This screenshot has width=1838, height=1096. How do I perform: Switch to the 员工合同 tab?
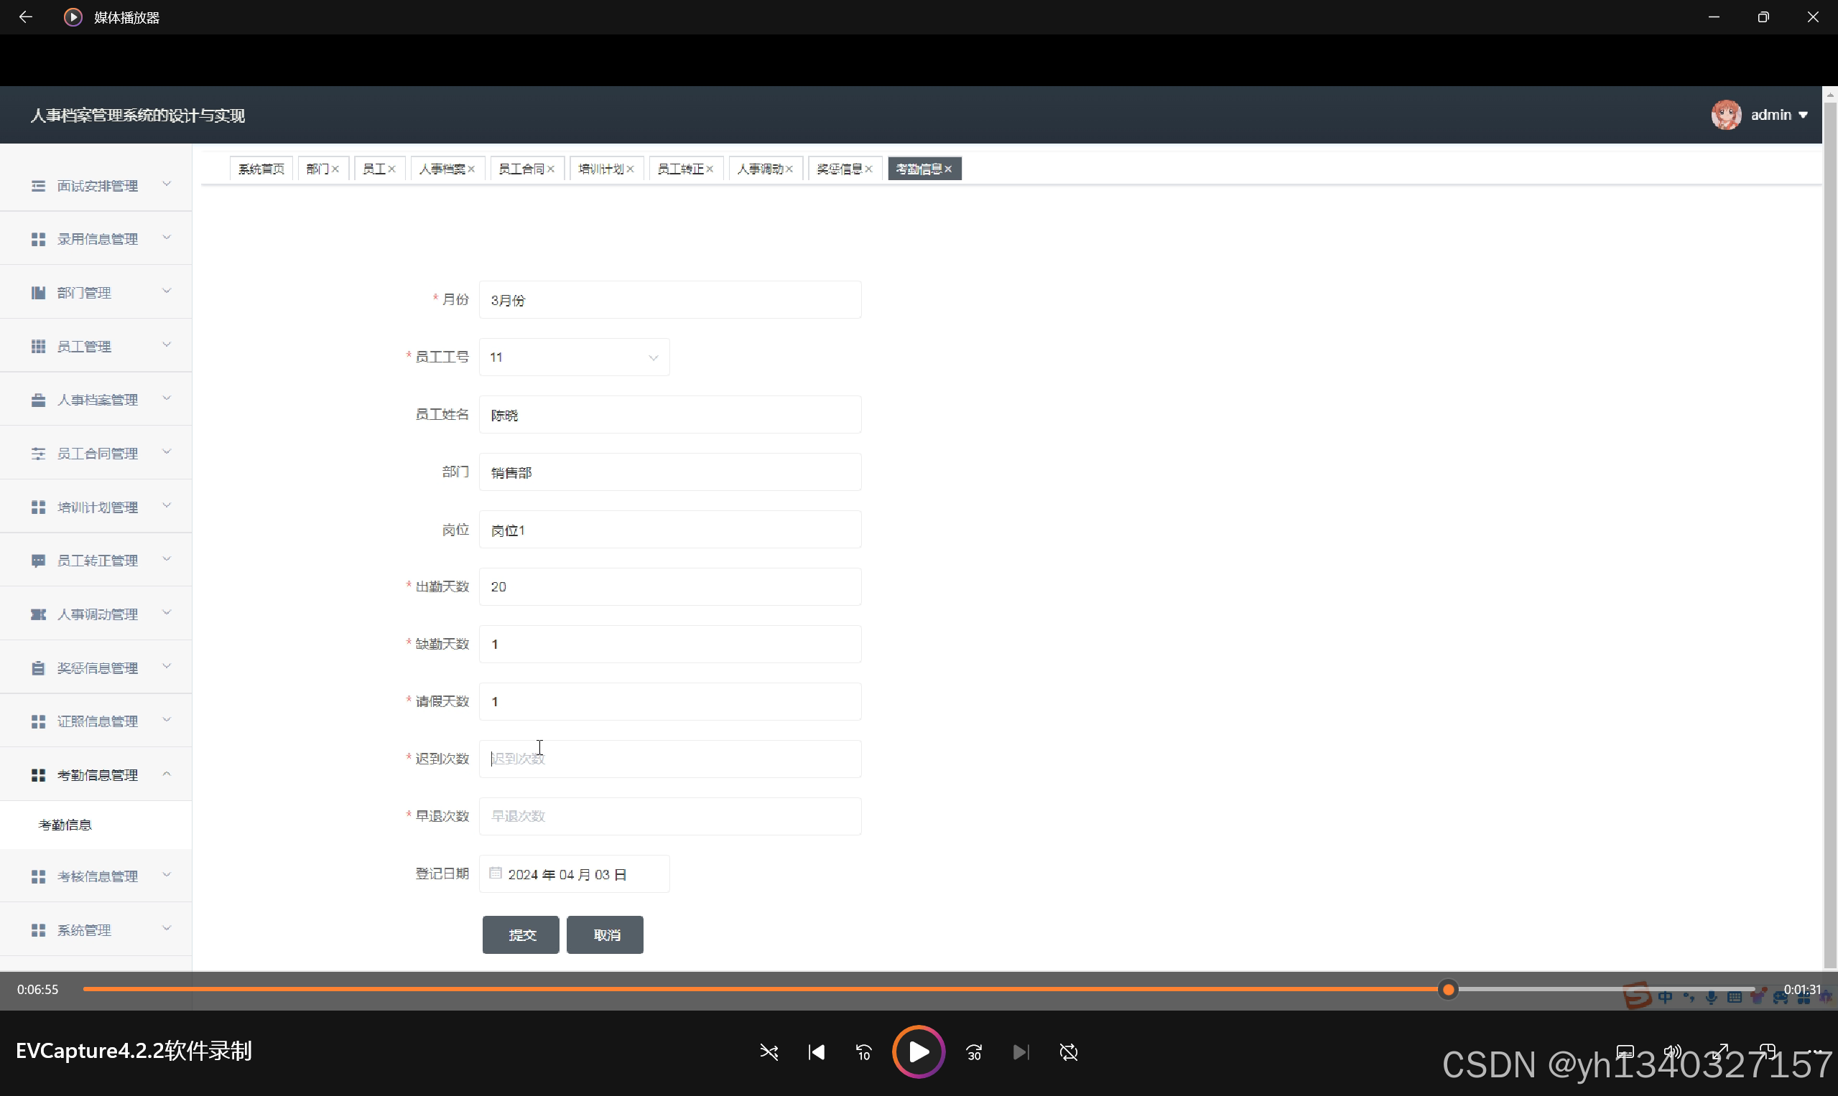tap(521, 169)
